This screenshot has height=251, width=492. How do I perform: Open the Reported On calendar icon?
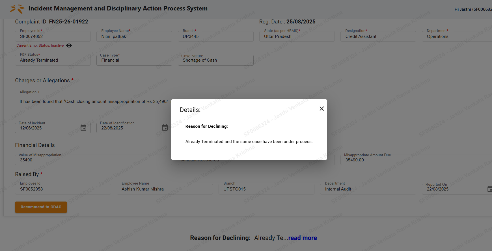point(489,189)
